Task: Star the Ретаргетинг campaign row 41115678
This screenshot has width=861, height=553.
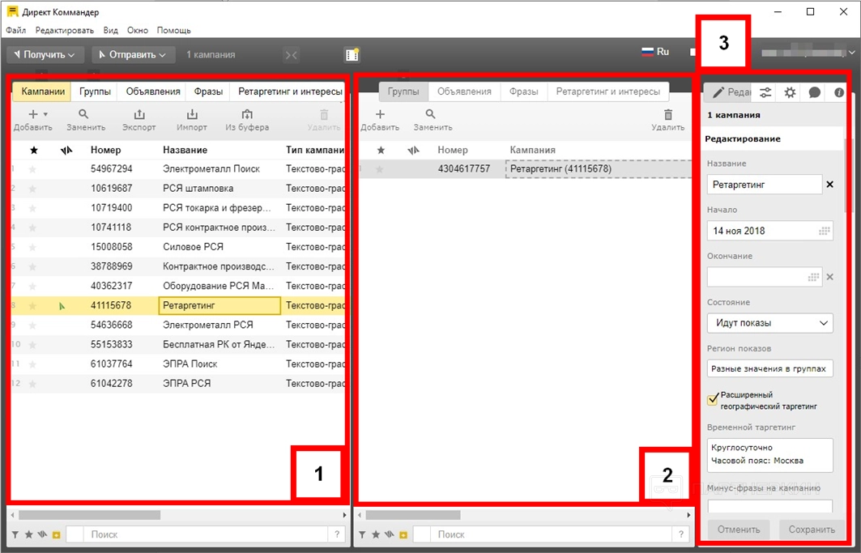Action: click(32, 306)
